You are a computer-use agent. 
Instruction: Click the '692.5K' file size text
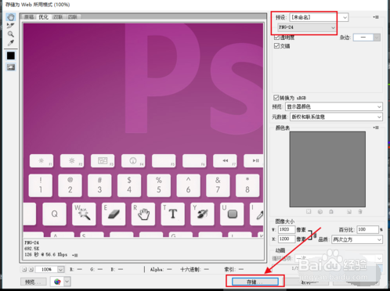point(32,249)
